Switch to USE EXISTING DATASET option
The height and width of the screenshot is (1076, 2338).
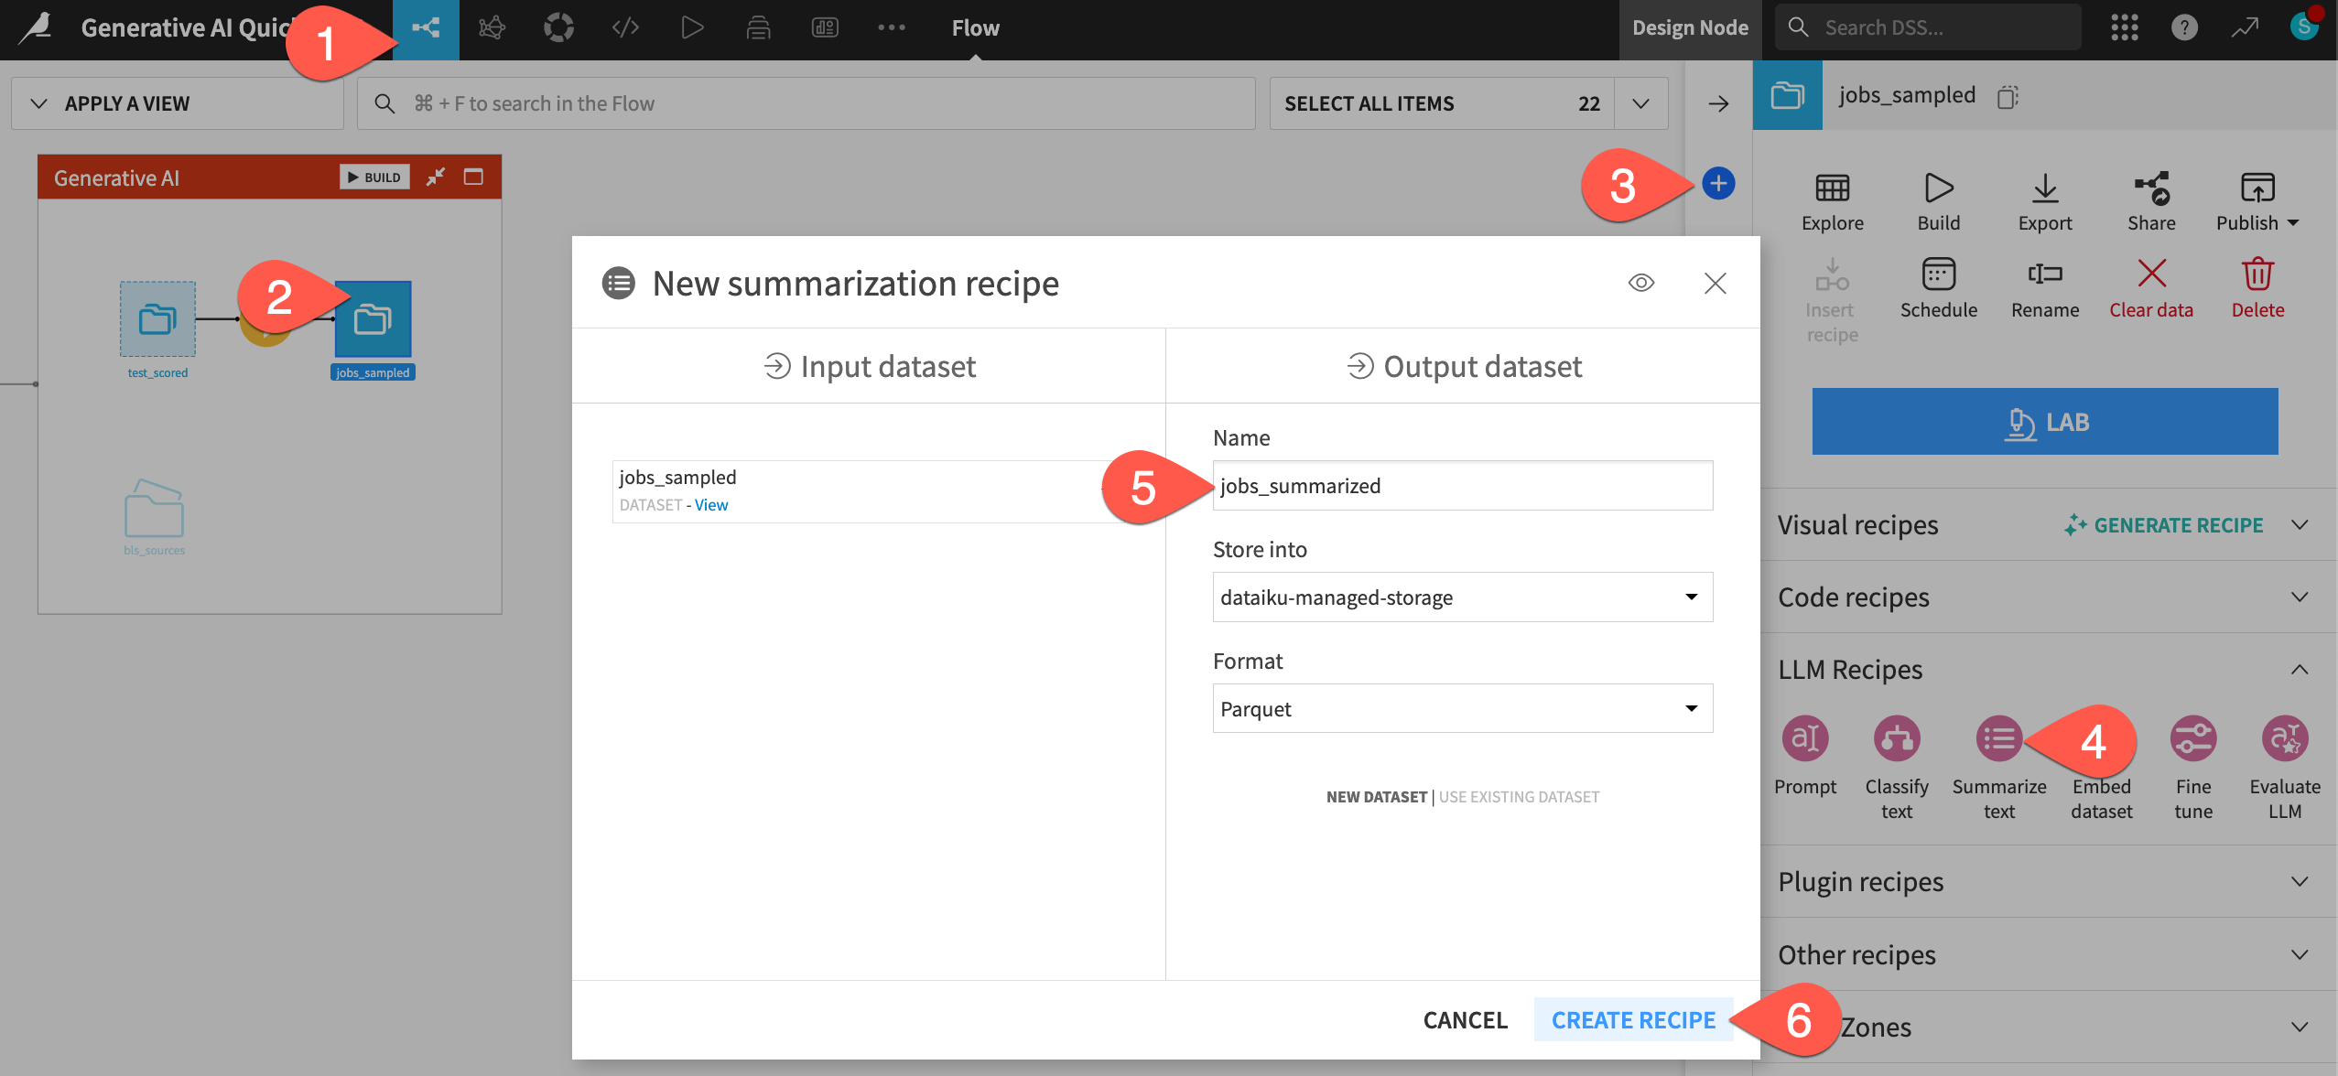click(x=1519, y=796)
